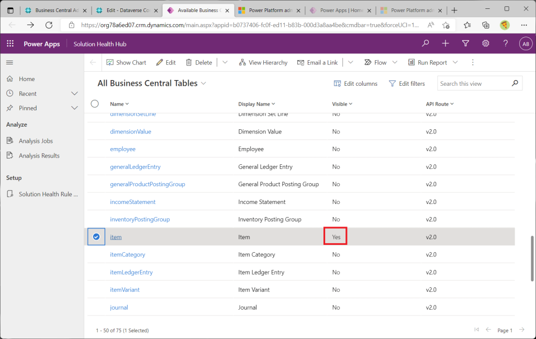536x339 pixels.
Task: Click the select-all circle in the grid header
Action: tap(95, 104)
